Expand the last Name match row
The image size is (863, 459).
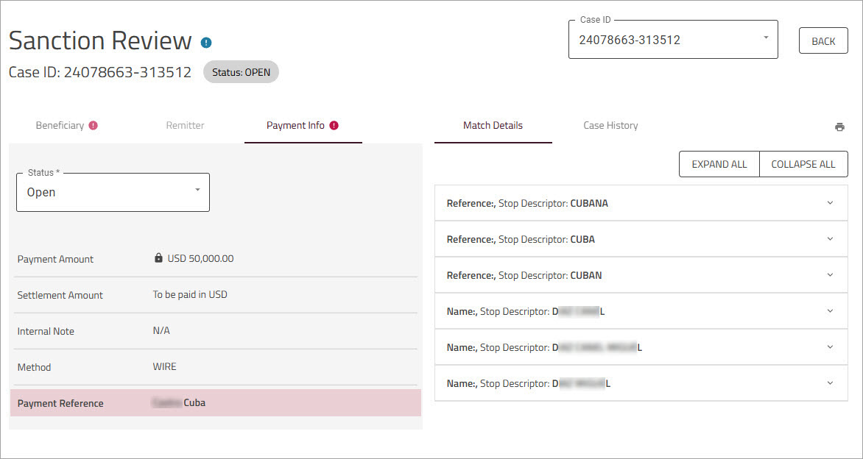click(x=830, y=382)
